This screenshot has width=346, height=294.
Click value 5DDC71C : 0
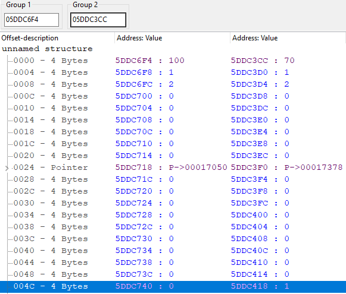(x=145, y=179)
